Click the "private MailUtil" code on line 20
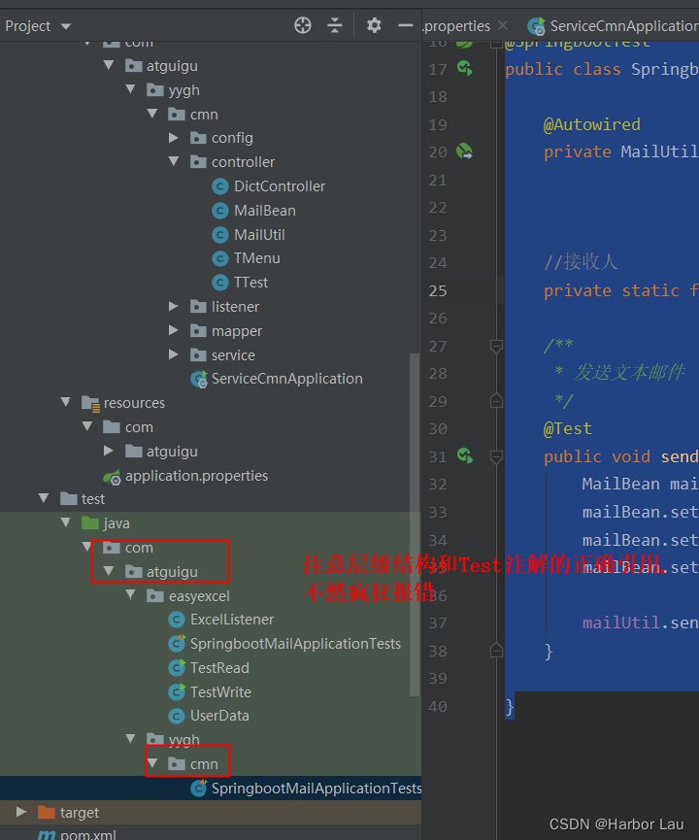699x840 pixels. pos(621,151)
